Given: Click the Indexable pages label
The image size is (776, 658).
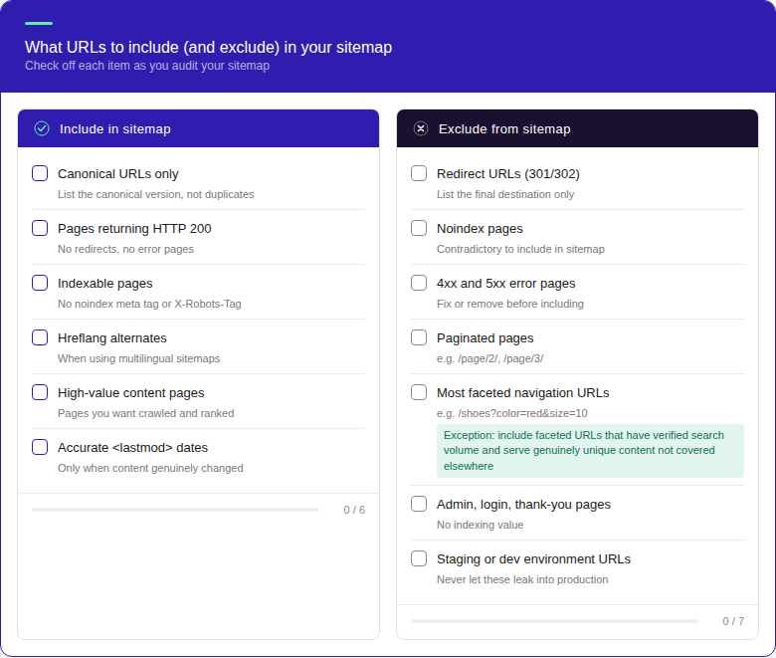Looking at the screenshot, I should coord(104,283).
